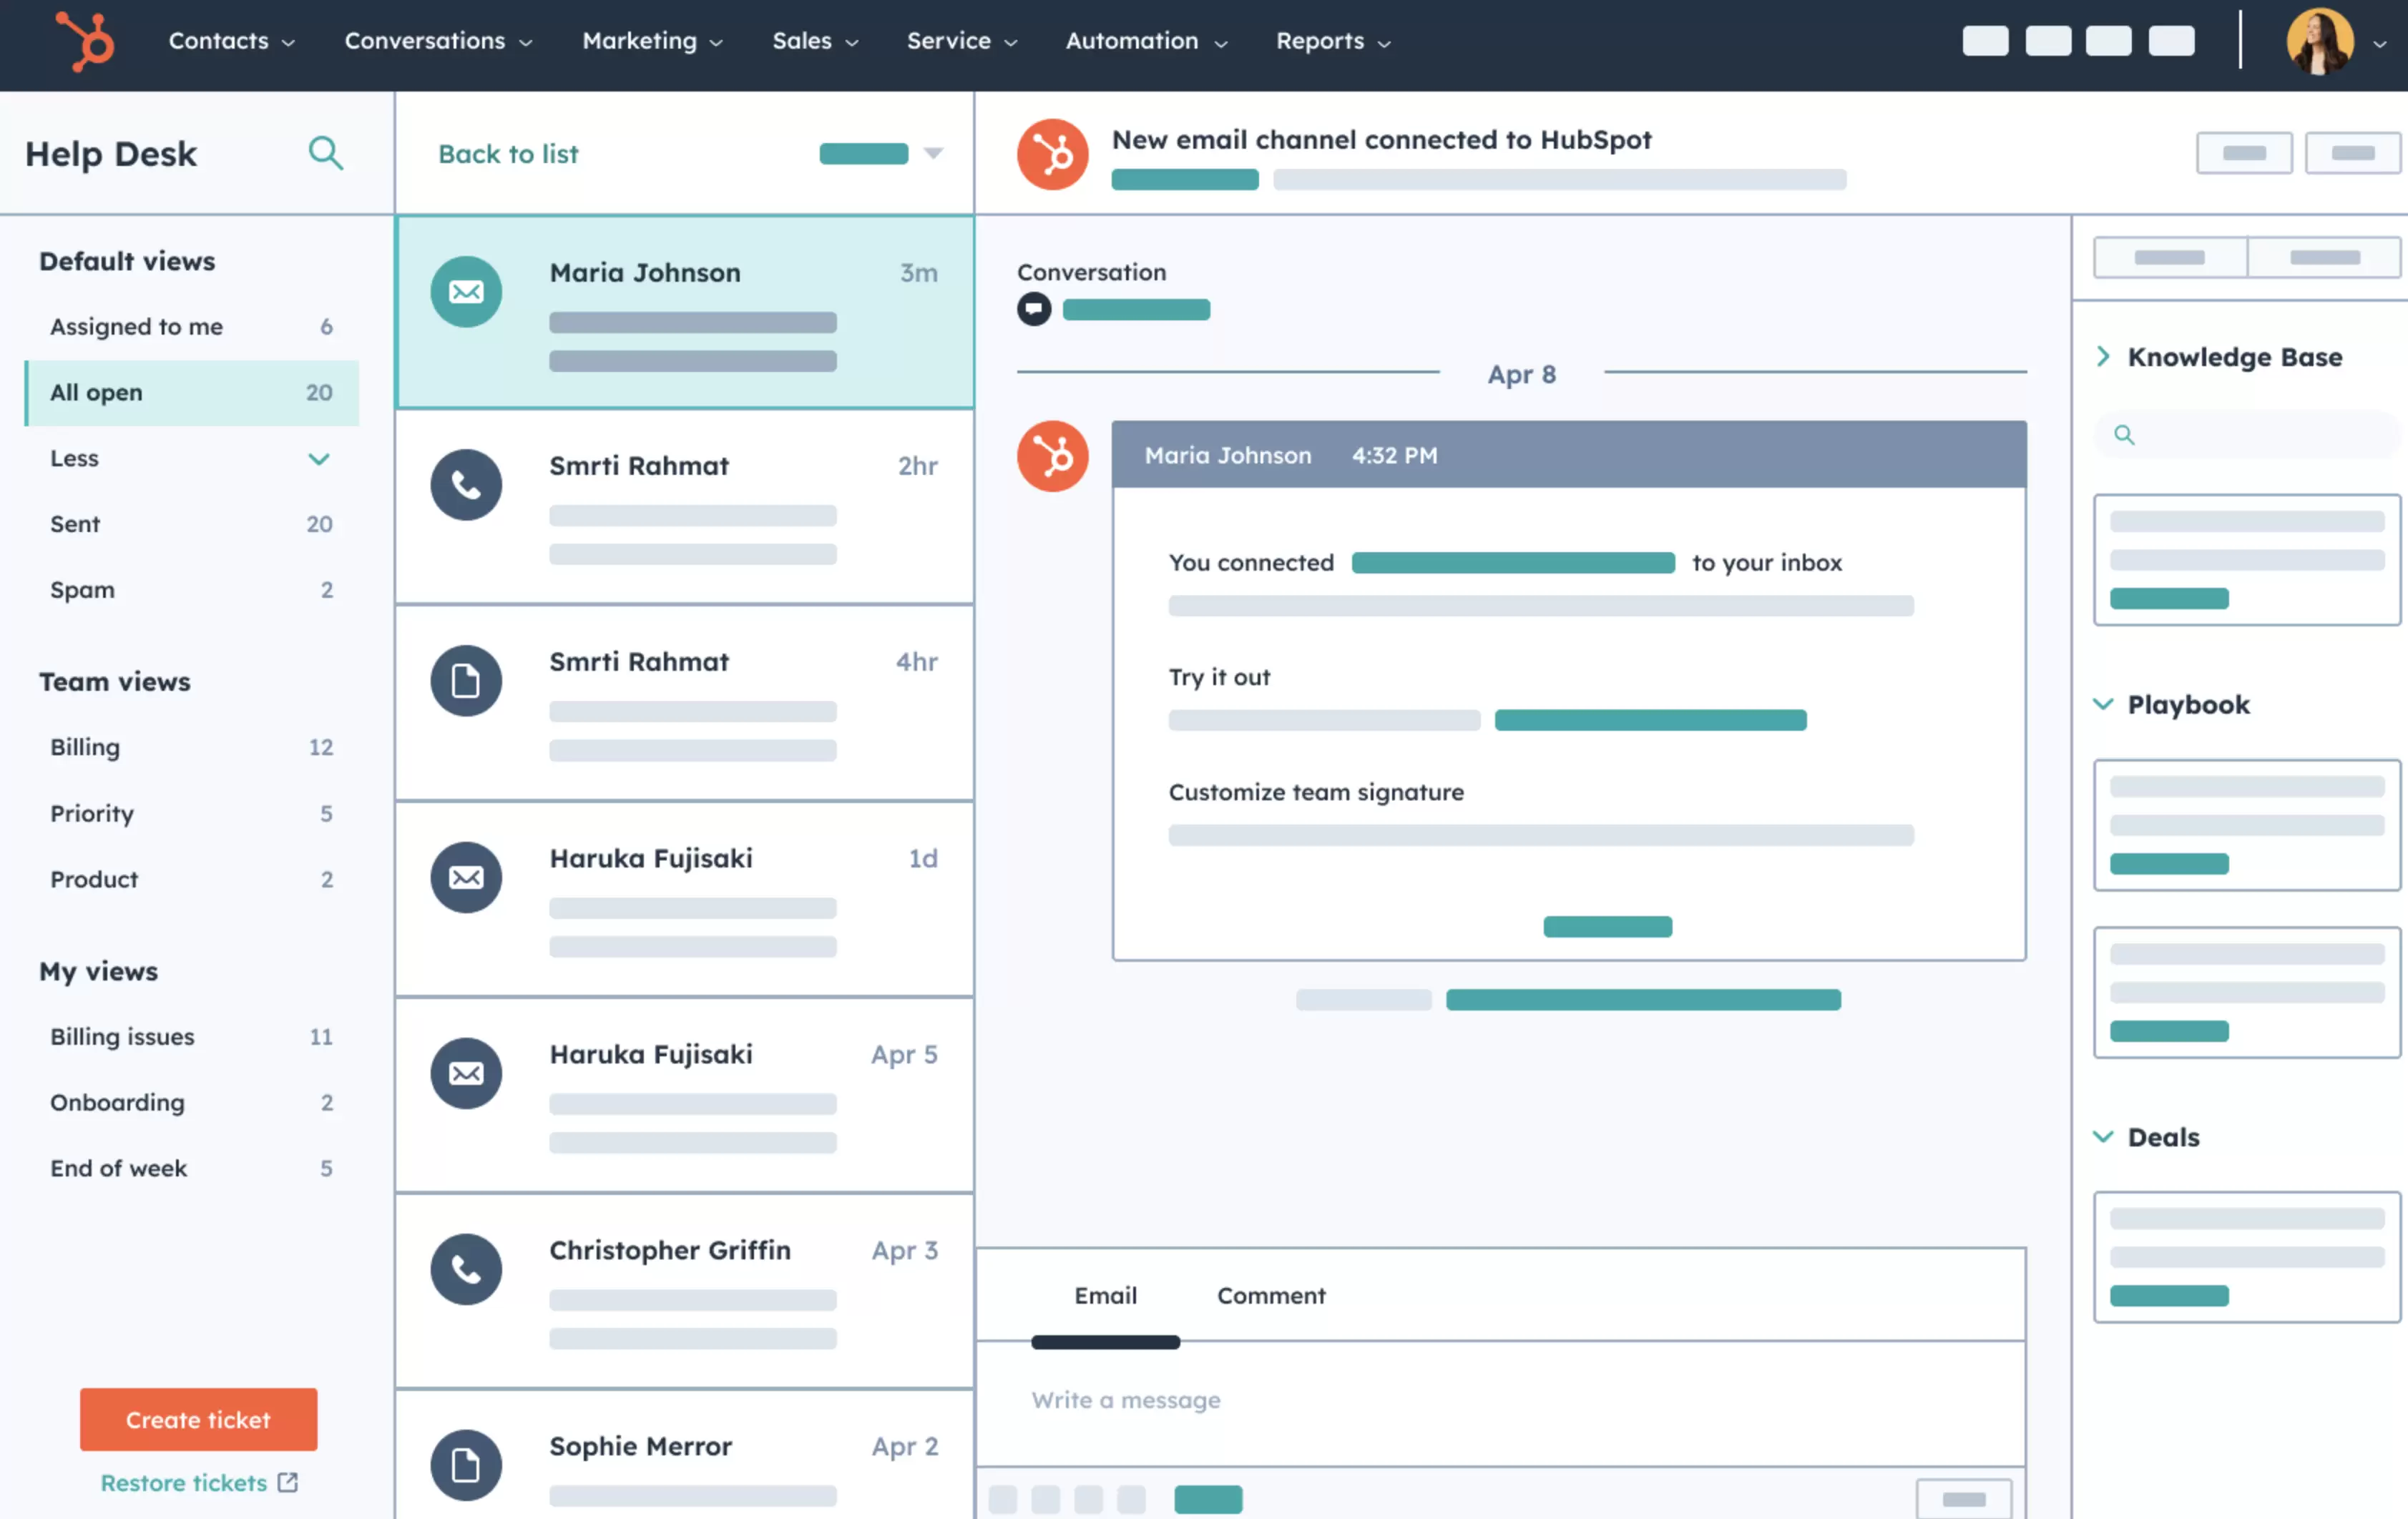Select the Assigned to me view
Image resolution: width=2408 pixels, height=1519 pixels.
coord(136,326)
